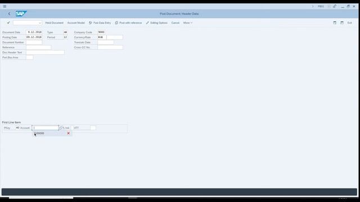Open Editing Options
The width and height of the screenshot is (360, 202).
point(156,23)
